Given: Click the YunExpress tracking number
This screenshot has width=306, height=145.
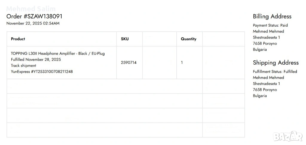Looking at the screenshot, I should [42, 71].
